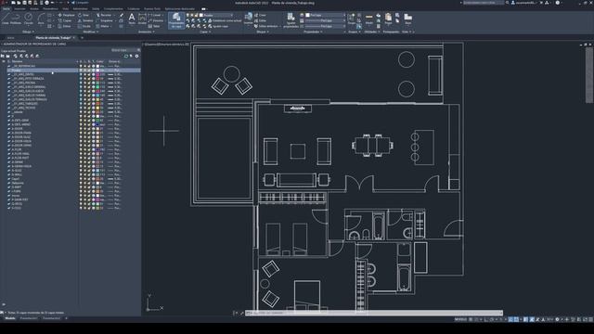Switch to the Insertar ribbon tab
This screenshot has height=334, width=594.
click(x=19, y=8)
